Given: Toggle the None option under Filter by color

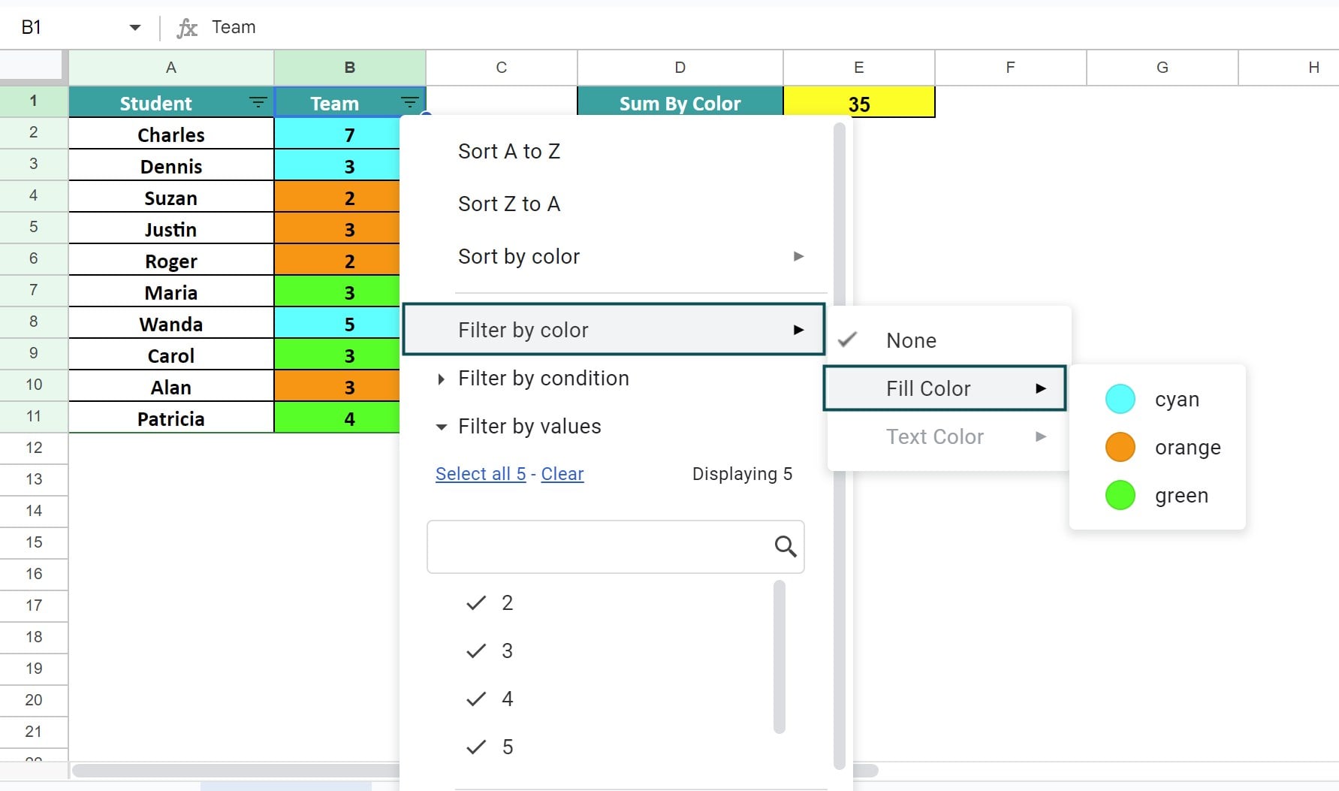Looking at the screenshot, I should [x=910, y=340].
